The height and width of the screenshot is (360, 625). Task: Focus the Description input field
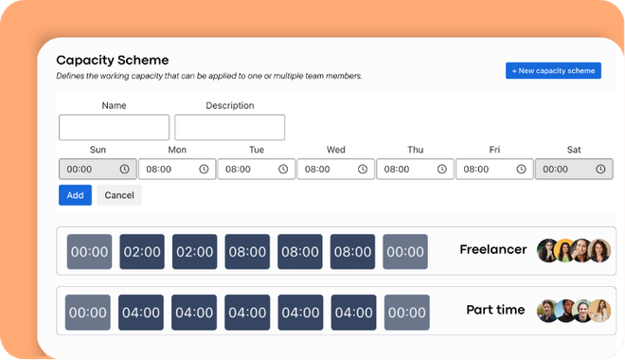pyautogui.click(x=229, y=127)
